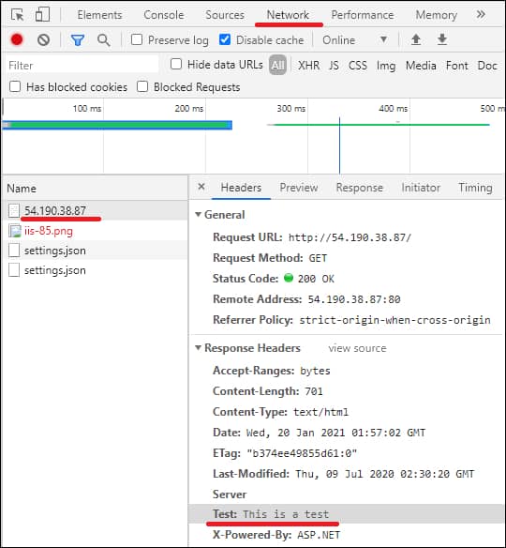Filter requests by Media

coord(421,66)
